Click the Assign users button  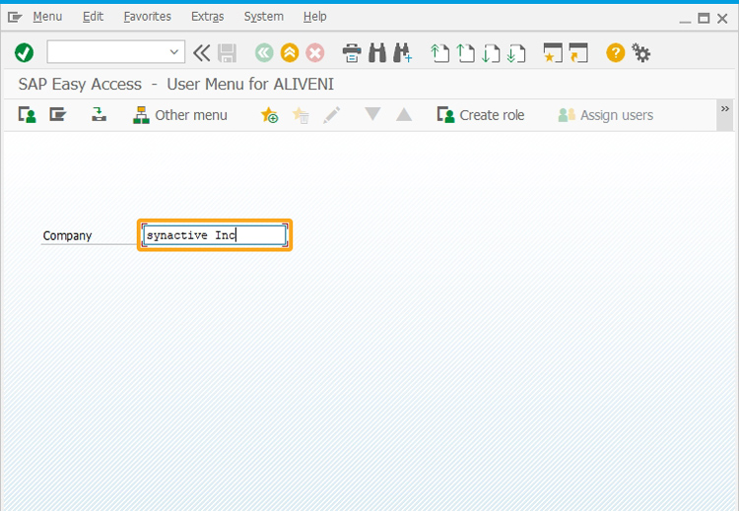[605, 115]
